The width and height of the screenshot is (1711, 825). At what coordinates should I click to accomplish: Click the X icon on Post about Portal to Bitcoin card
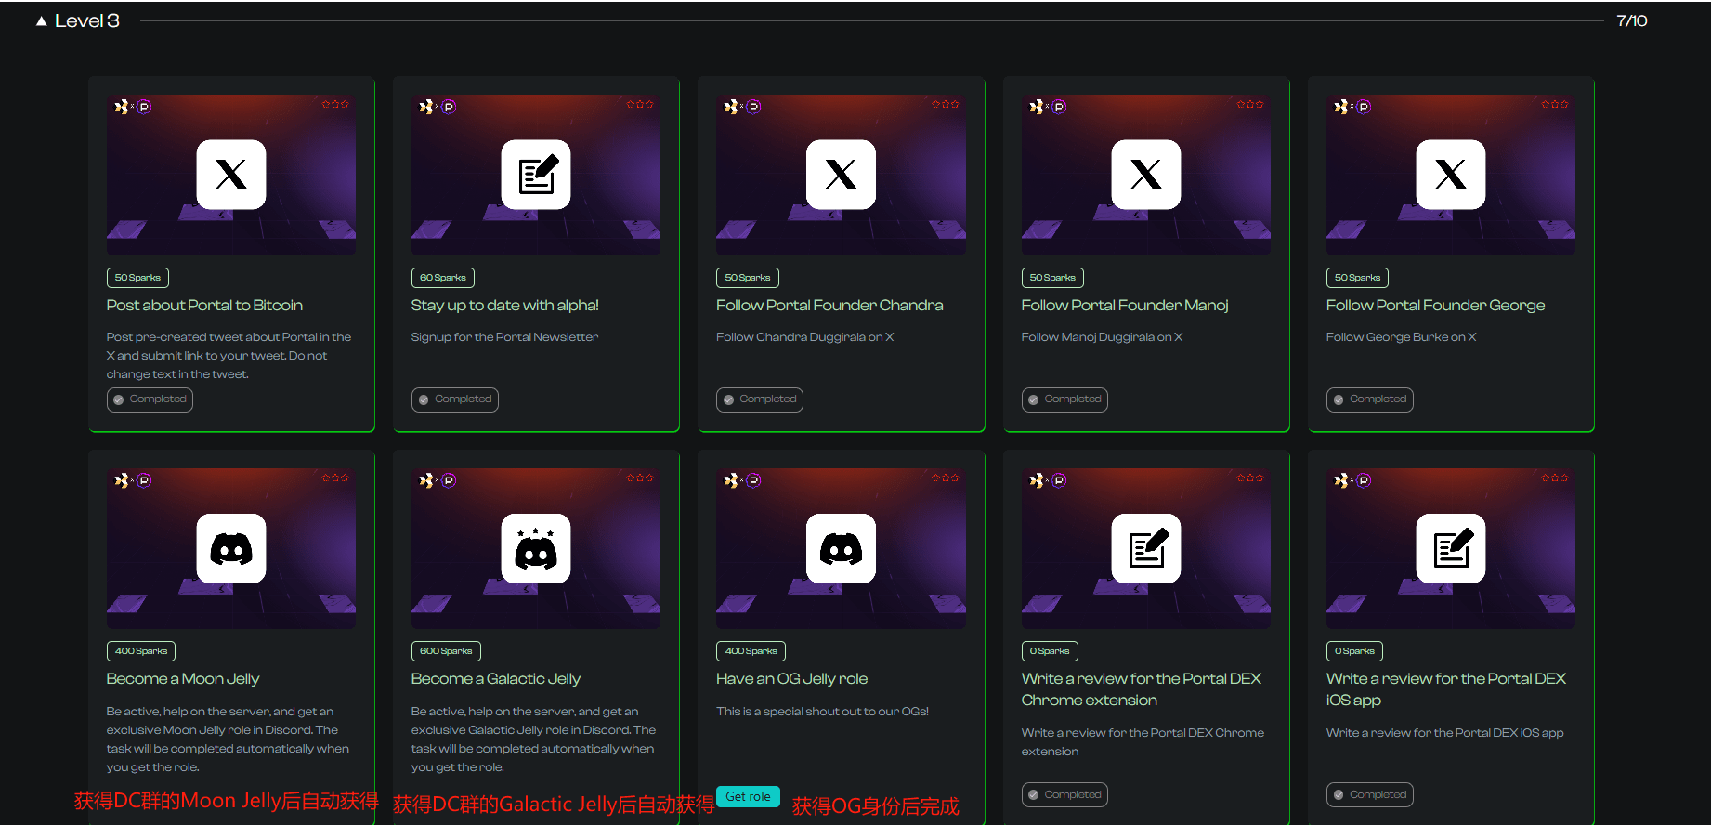point(231,175)
